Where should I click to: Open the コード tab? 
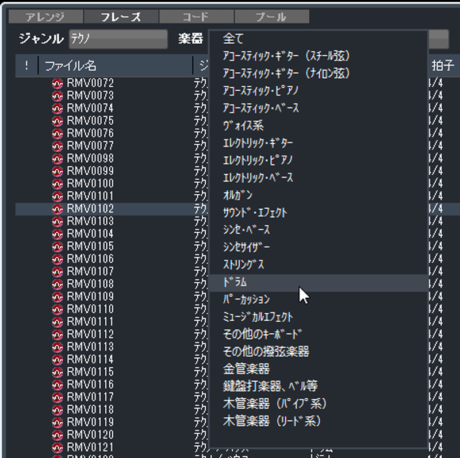coord(197,17)
